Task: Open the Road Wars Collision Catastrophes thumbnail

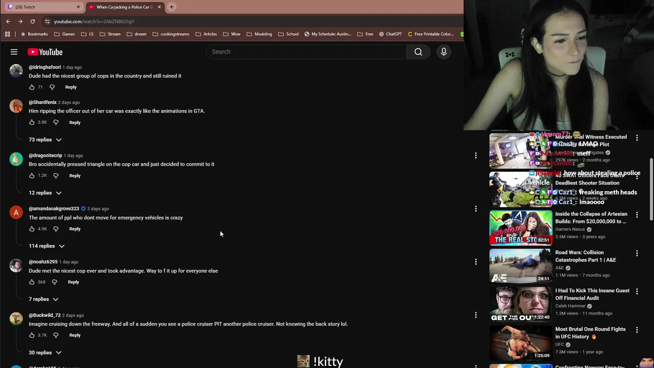Action: point(521,266)
